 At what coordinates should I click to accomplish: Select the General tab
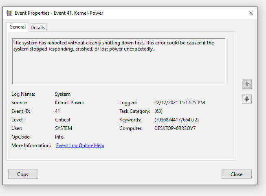(x=18, y=27)
